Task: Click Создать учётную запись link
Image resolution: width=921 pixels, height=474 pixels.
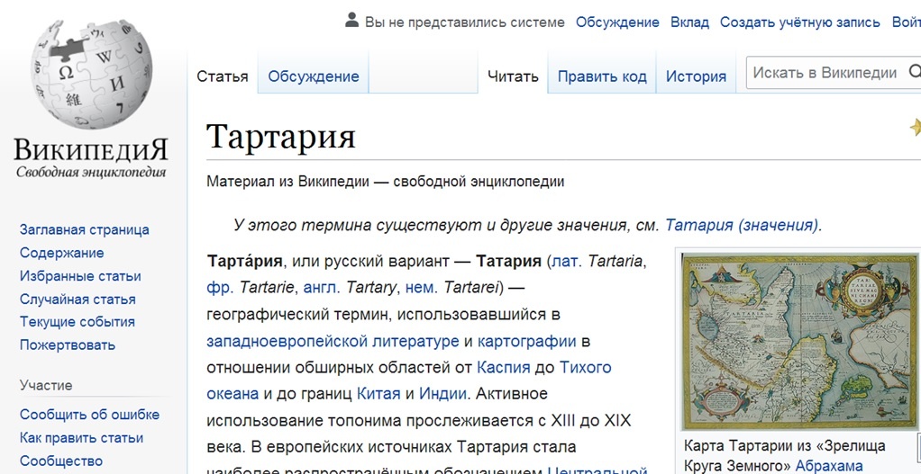Action: (x=800, y=22)
